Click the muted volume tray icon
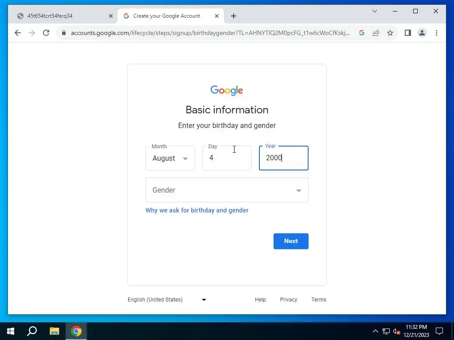Screen dimensions: 454x340 tap(396, 331)
